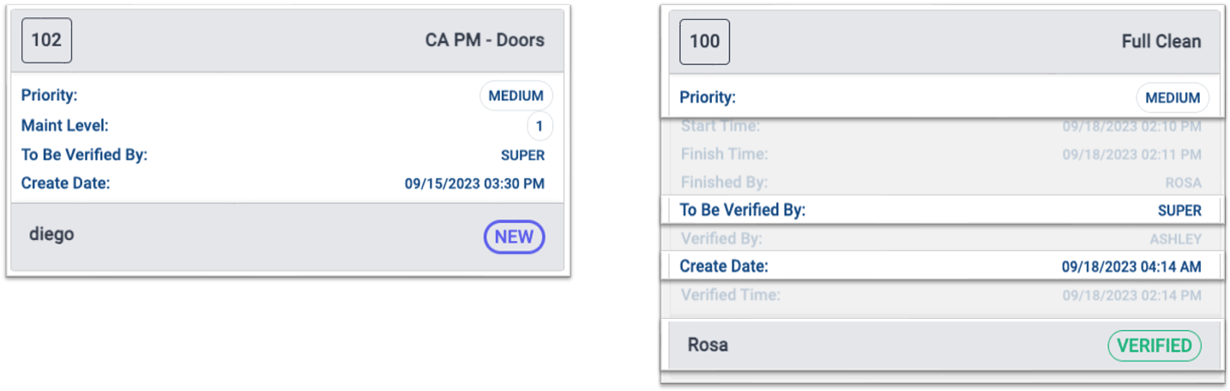
Task: Click the room 102 number badge
Action: (46, 40)
